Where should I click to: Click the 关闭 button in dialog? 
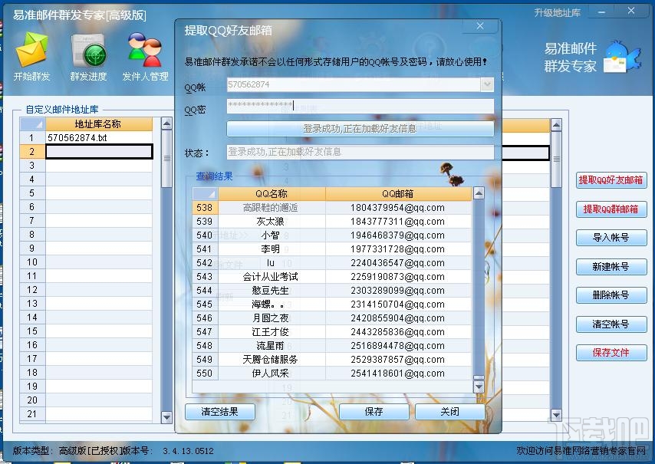pos(450,412)
